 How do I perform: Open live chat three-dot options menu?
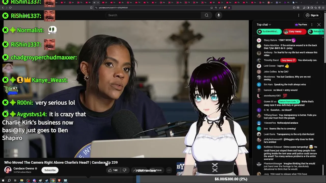[312, 25]
